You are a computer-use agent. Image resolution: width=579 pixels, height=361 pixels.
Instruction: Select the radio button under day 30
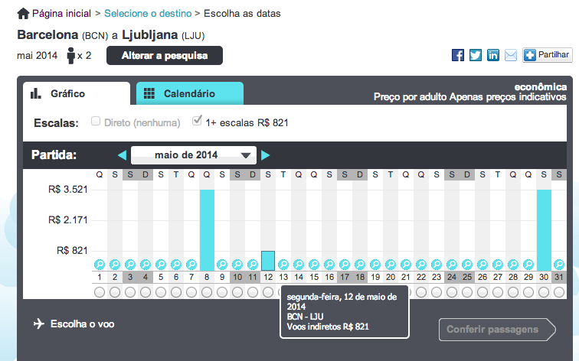[544, 292]
